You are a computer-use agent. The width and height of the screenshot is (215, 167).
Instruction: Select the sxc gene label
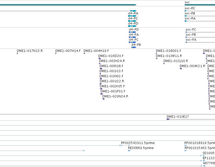[187, 2]
